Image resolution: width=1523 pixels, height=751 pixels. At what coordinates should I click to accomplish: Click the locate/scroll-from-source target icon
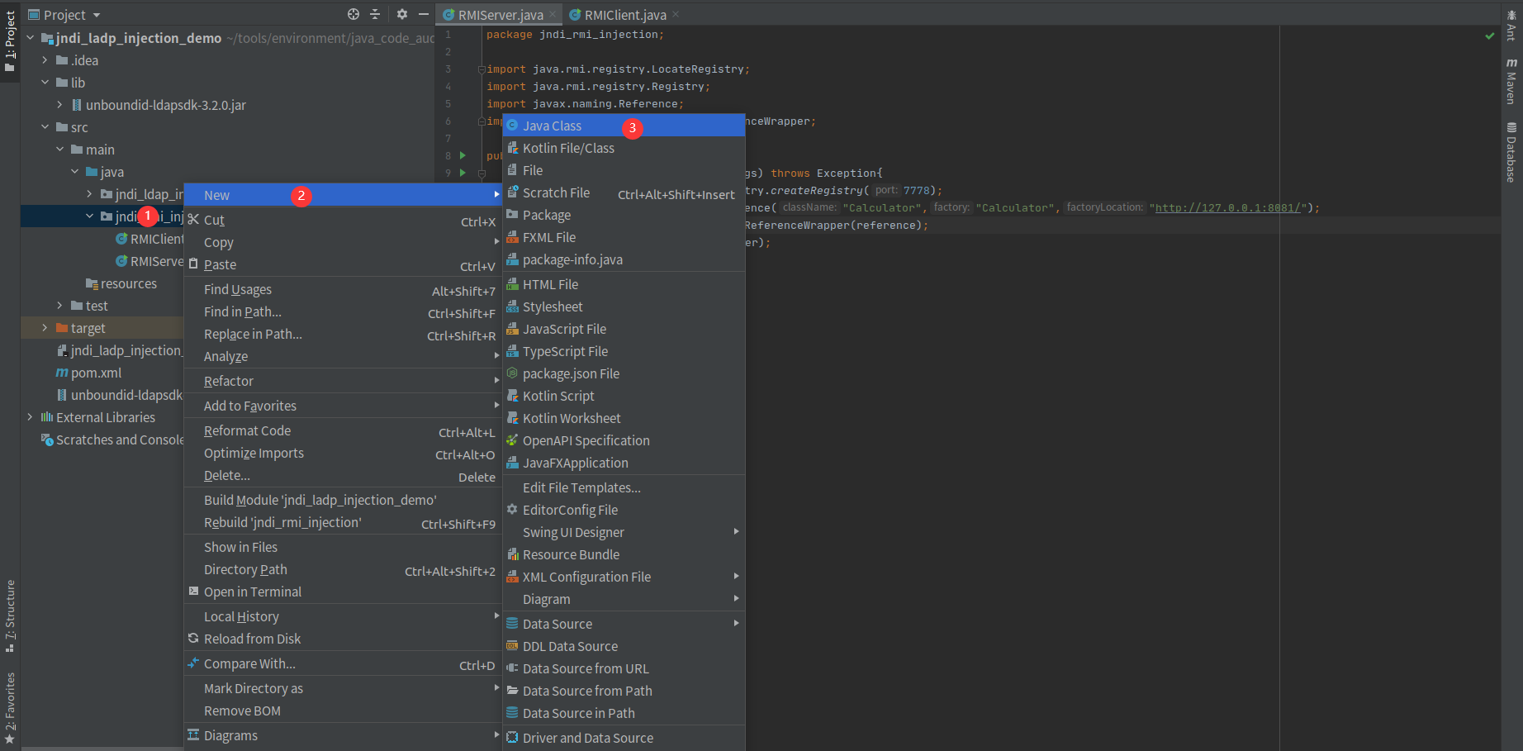pos(353,14)
